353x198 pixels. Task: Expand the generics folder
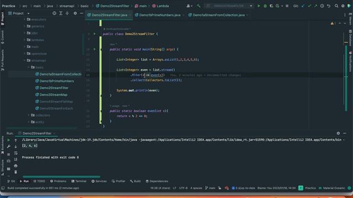[24, 26]
